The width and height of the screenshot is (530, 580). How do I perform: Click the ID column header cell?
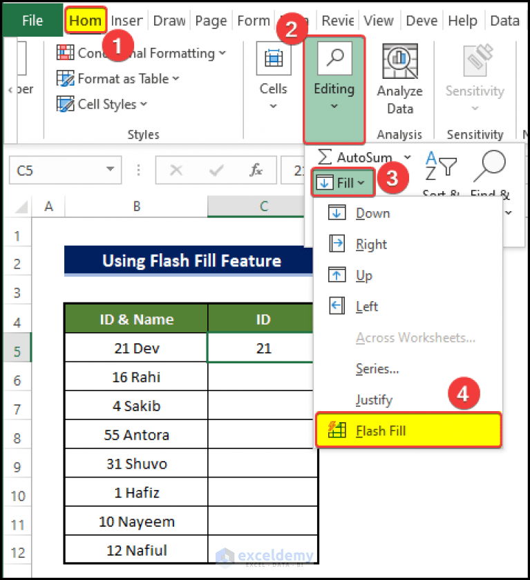coord(261,319)
